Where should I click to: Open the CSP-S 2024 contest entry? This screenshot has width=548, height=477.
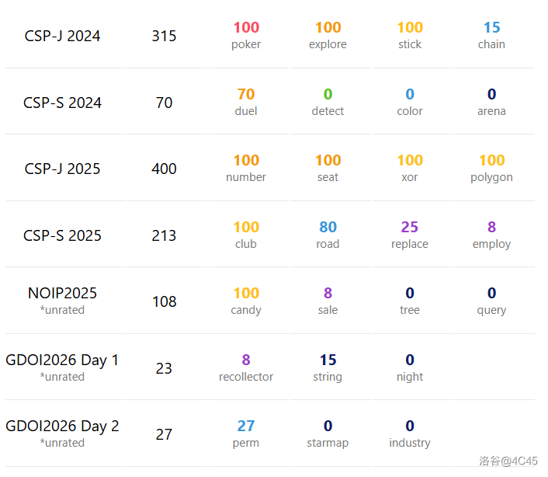(62, 103)
